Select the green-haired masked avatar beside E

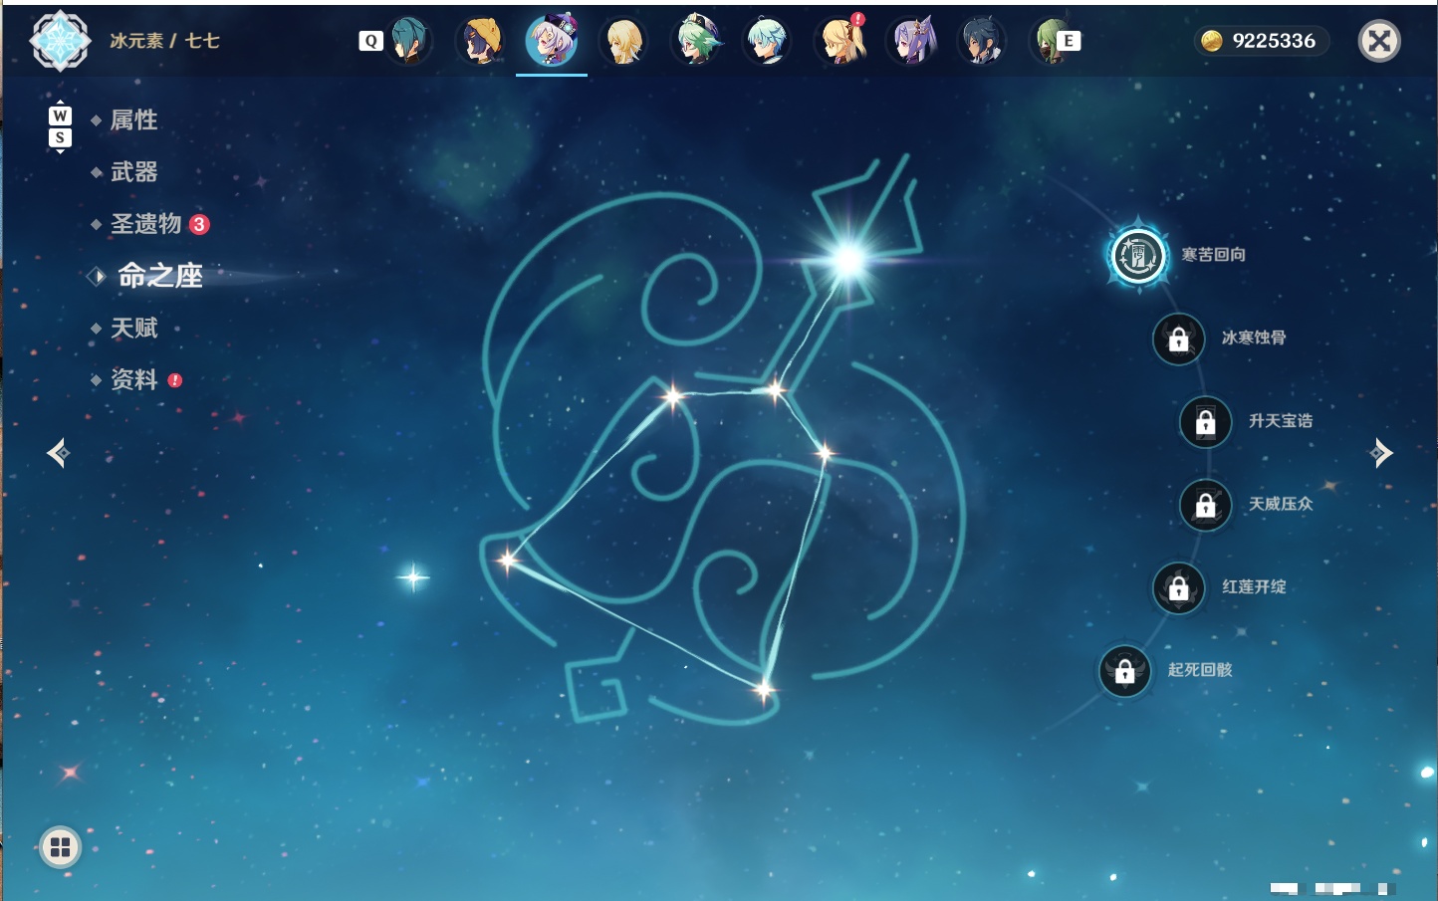1050,41
